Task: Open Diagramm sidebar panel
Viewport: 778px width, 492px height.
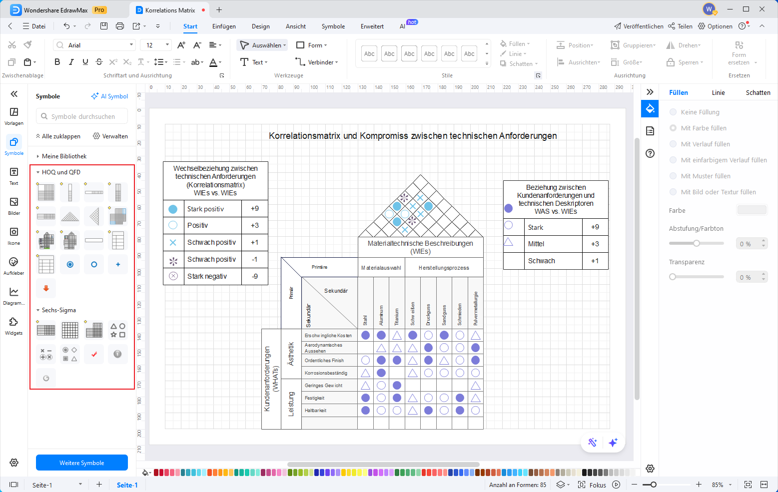Action: [14, 296]
